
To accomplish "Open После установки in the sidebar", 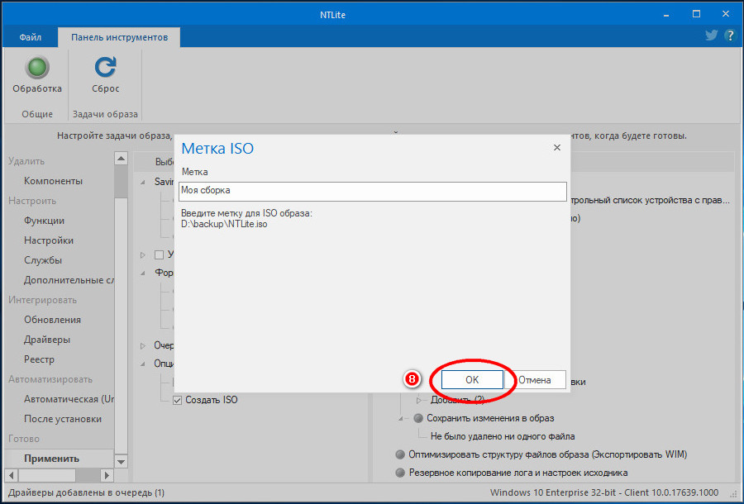I will [63, 419].
